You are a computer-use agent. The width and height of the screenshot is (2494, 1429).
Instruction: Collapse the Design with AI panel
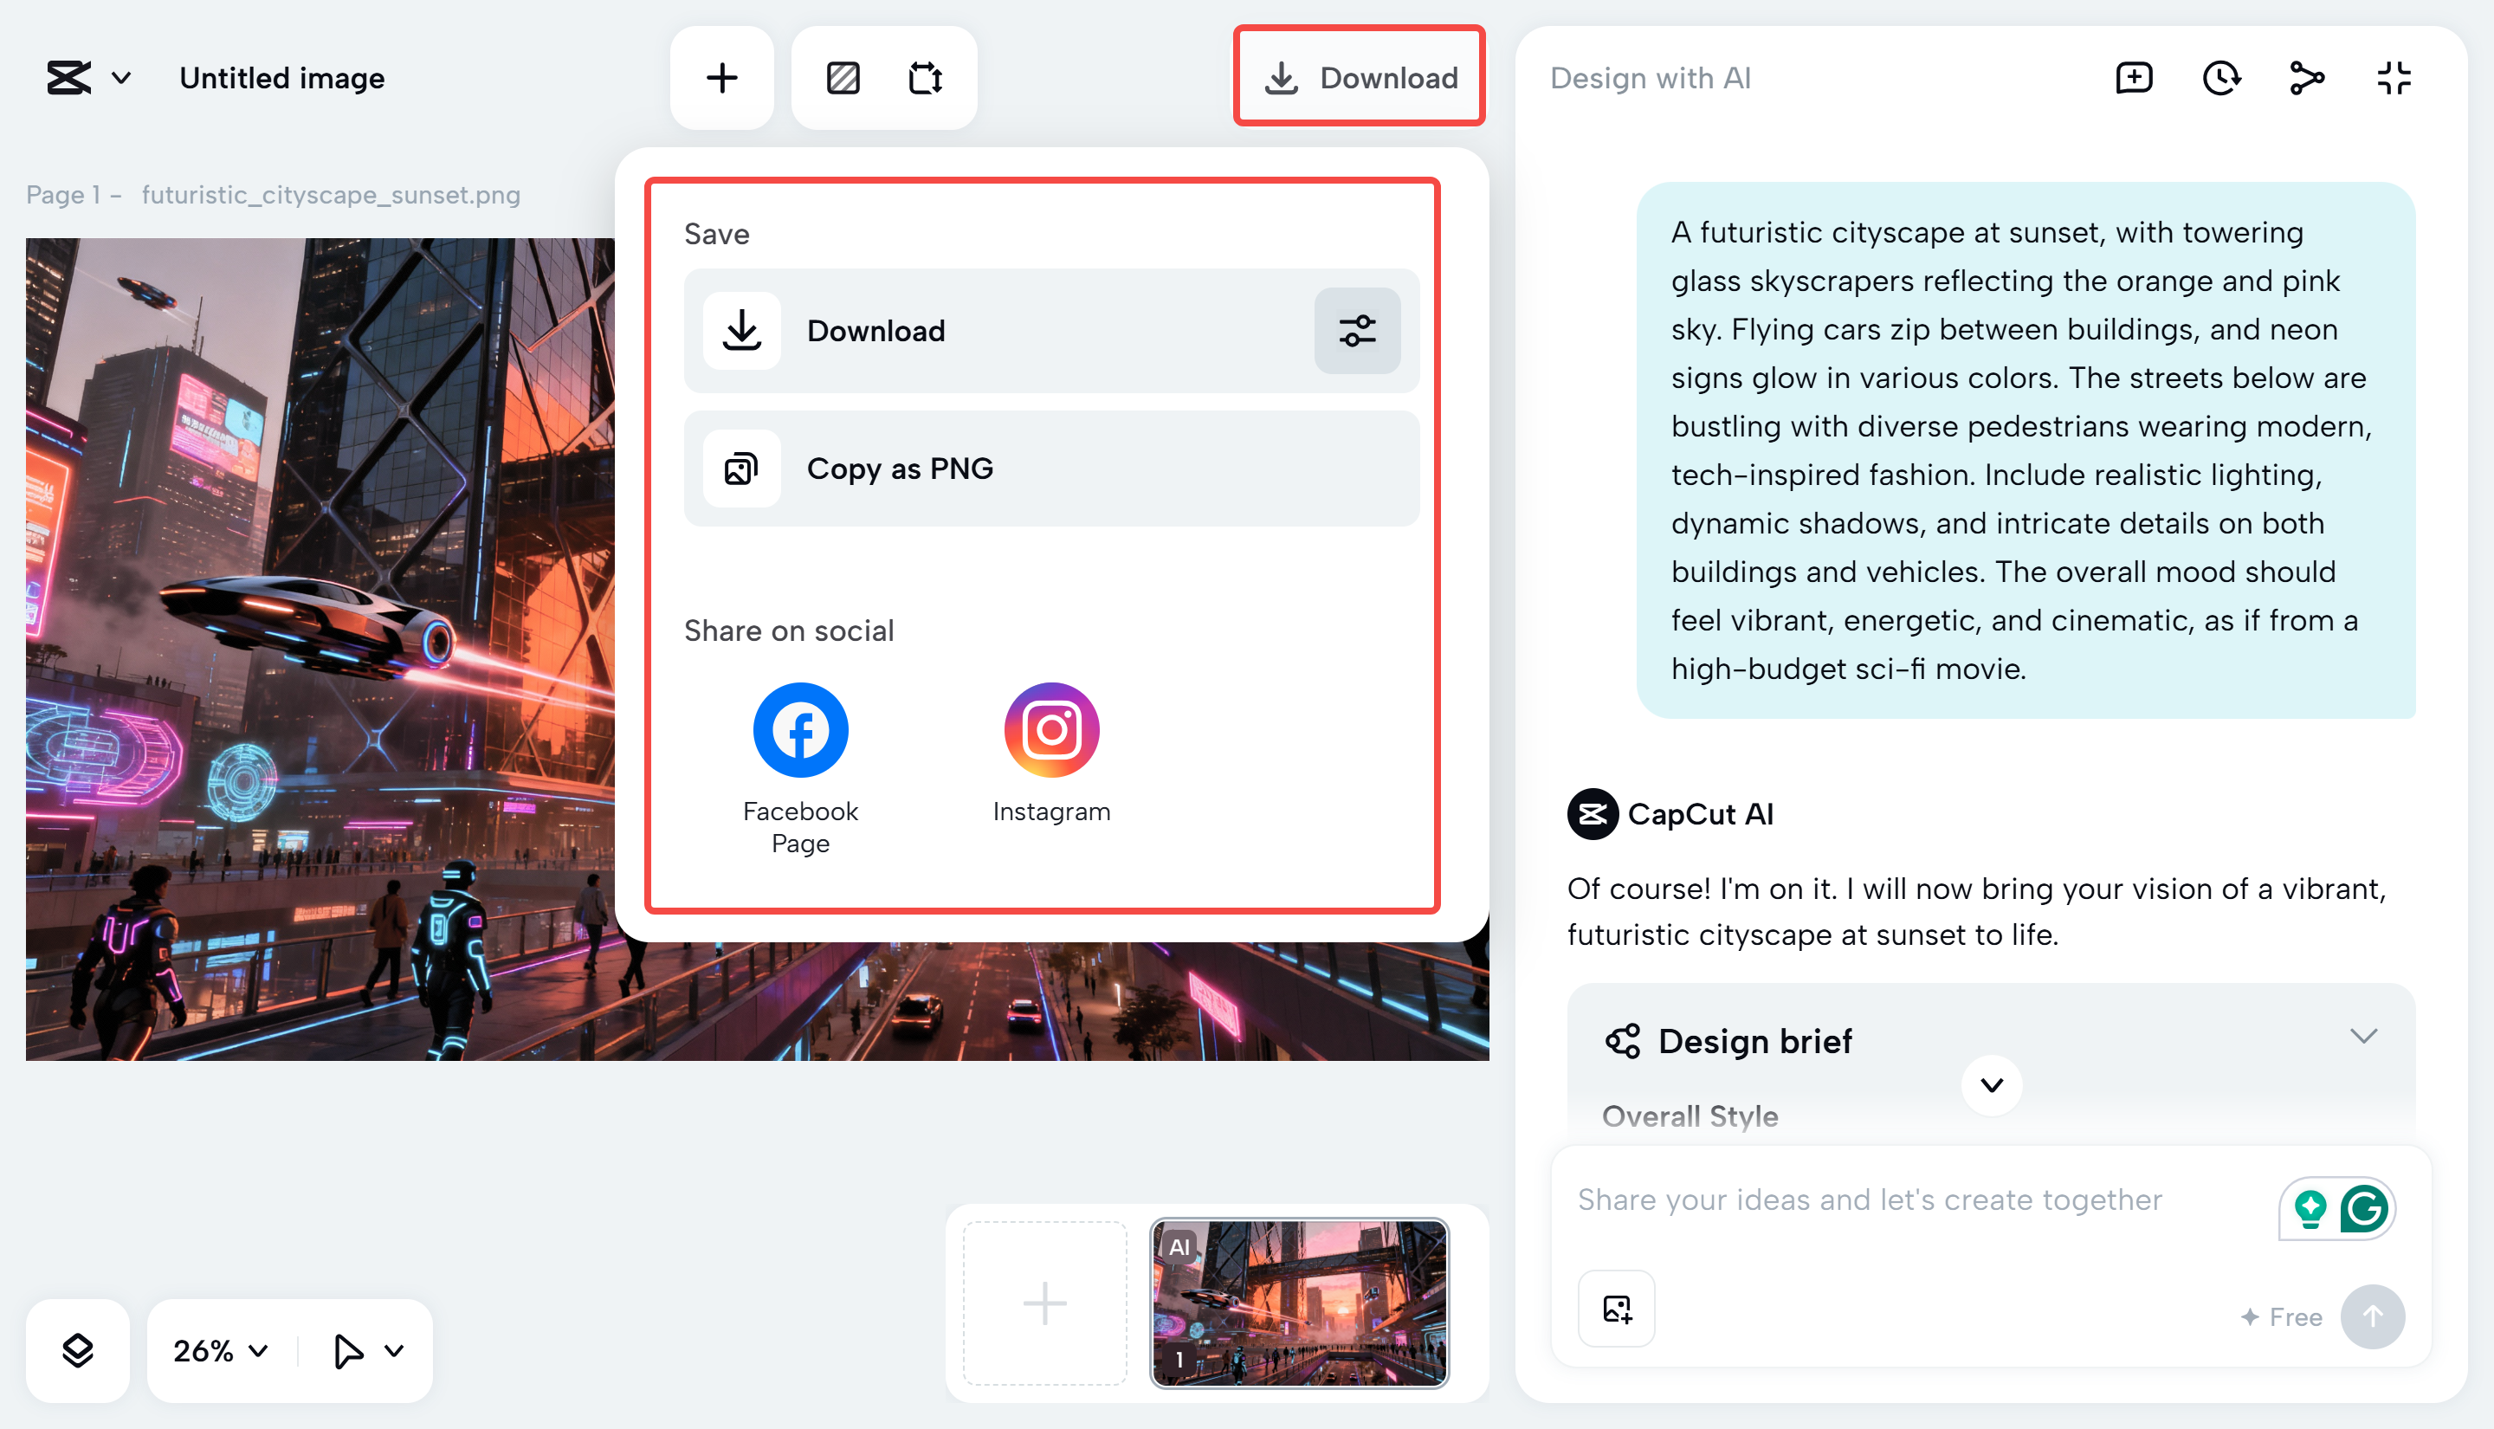pyautogui.click(x=2394, y=78)
